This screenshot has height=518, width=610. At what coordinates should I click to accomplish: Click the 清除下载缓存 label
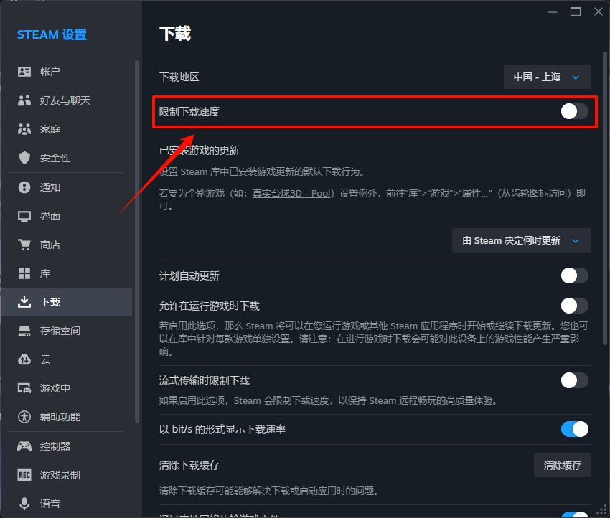pyautogui.click(x=189, y=465)
